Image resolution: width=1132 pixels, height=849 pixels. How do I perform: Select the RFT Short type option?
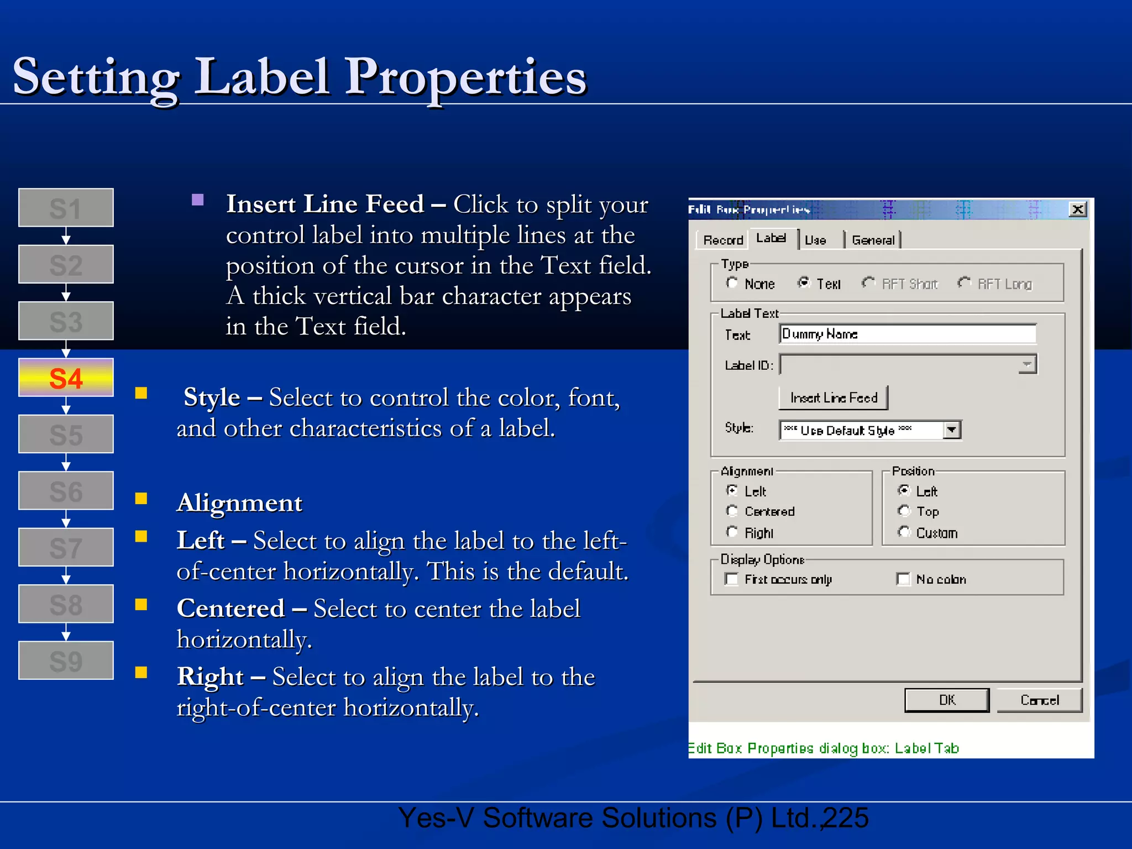click(868, 283)
